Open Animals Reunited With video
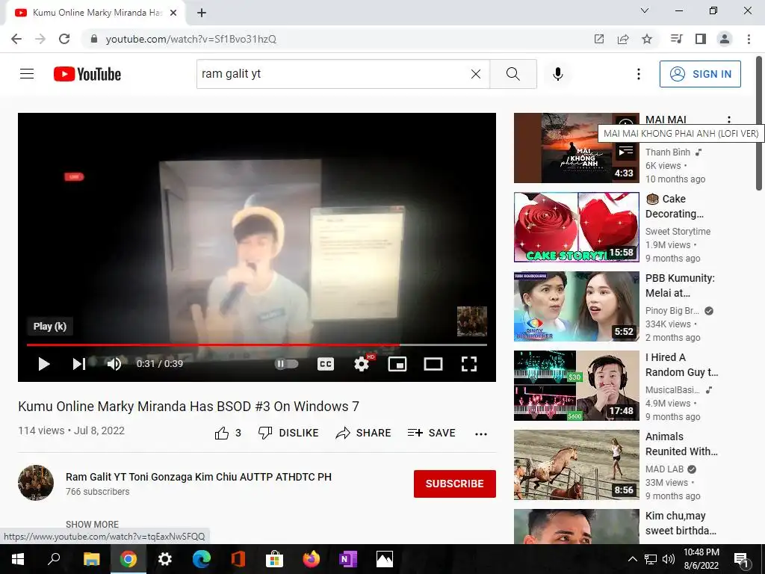The height and width of the screenshot is (574, 765). coord(577,465)
